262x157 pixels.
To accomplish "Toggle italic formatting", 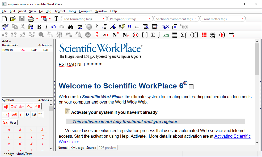I will [x=46, y=27].
